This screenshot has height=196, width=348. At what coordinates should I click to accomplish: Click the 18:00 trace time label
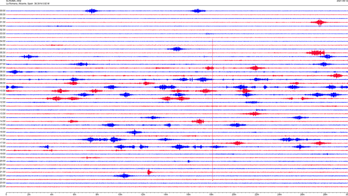3,146
